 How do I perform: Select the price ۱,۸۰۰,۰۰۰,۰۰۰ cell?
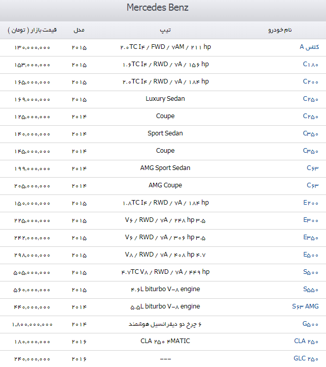32,324
